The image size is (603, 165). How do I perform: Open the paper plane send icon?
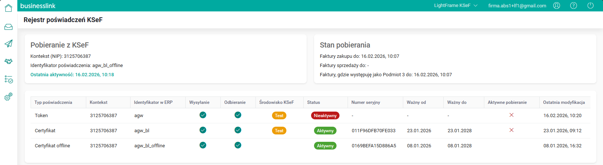tap(8, 43)
